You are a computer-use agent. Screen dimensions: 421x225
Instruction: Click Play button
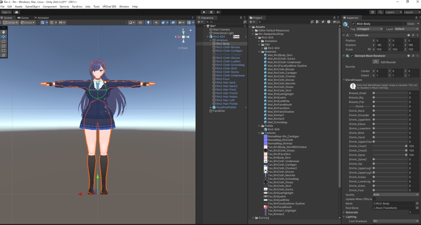tap(204, 12)
